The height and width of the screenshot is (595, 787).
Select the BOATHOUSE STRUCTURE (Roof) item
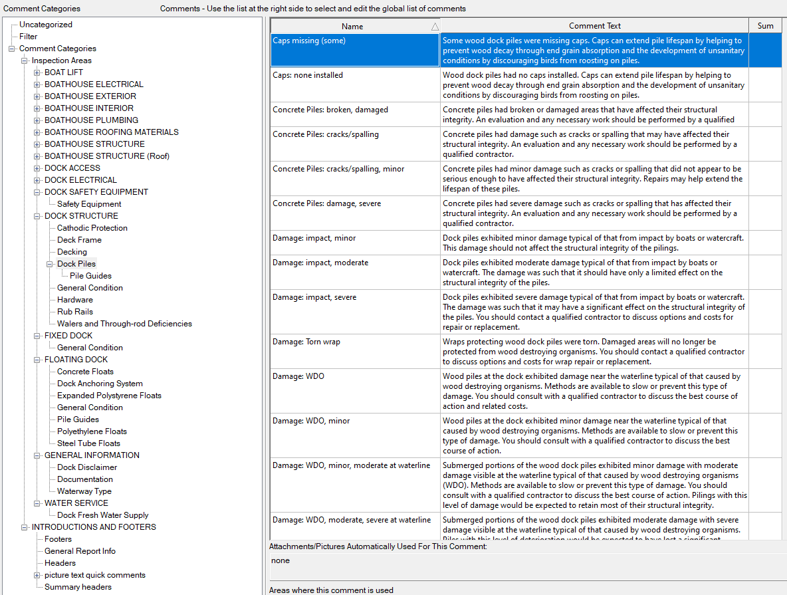(x=107, y=156)
